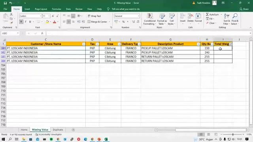The width and height of the screenshot is (253, 142).
Task: Switch to the Insert ribbon tab
Action: (27, 9)
